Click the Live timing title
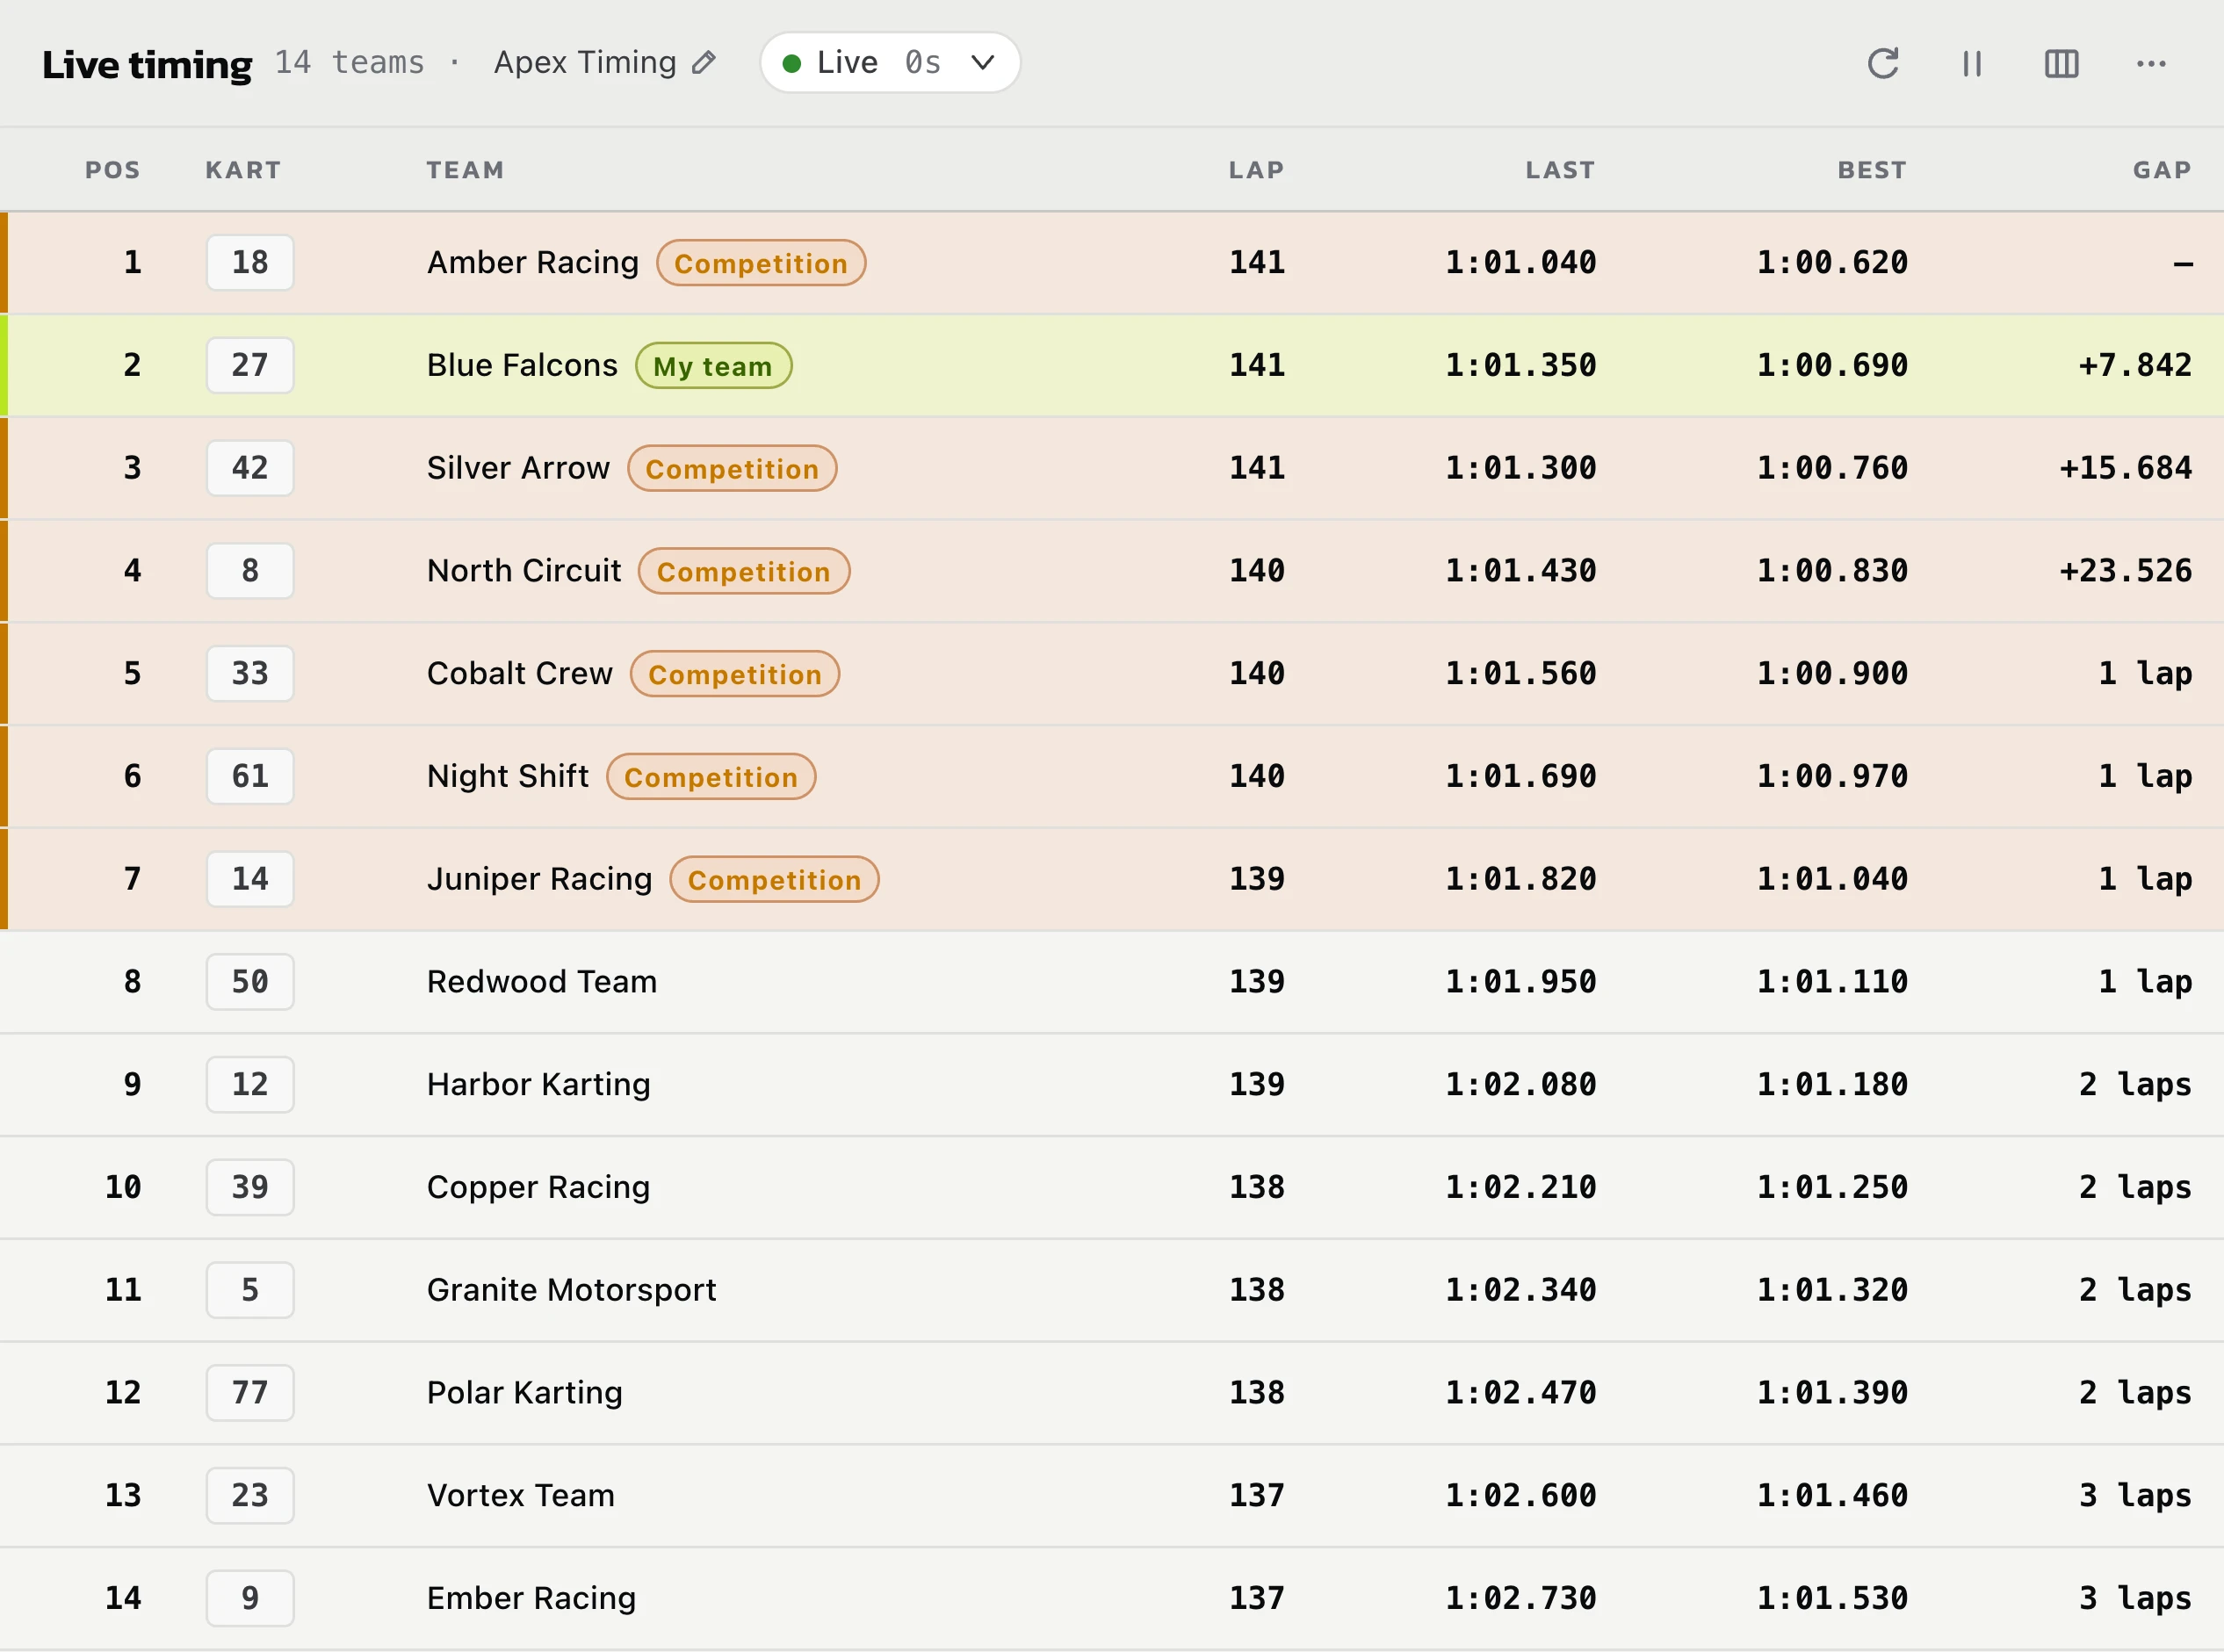This screenshot has height=1652, width=2224. tap(147, 65)
